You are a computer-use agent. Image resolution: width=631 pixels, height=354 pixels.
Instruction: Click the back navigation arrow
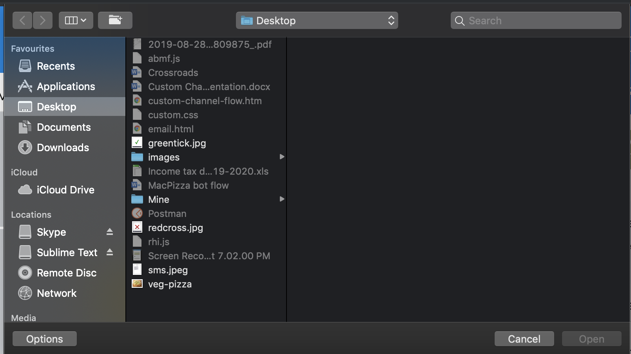[x=22, y=20]
